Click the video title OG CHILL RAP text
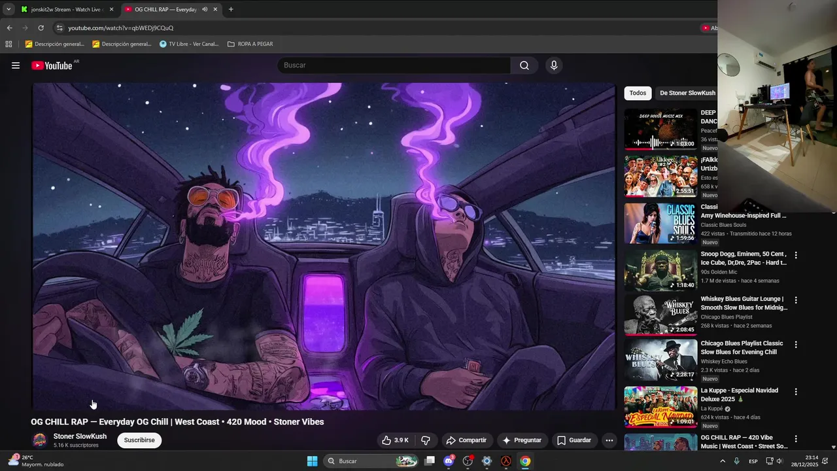The image size is (837, 471). pos(177,422)
